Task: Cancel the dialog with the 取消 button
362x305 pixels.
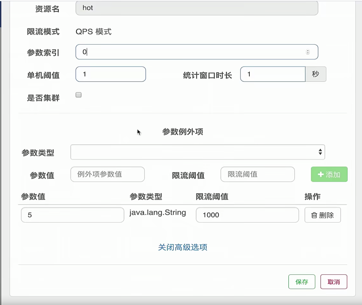Action: coord(333,282)
